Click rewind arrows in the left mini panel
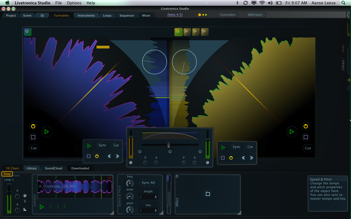Viewport: 351px width, 219px height. tap(109, 156)
